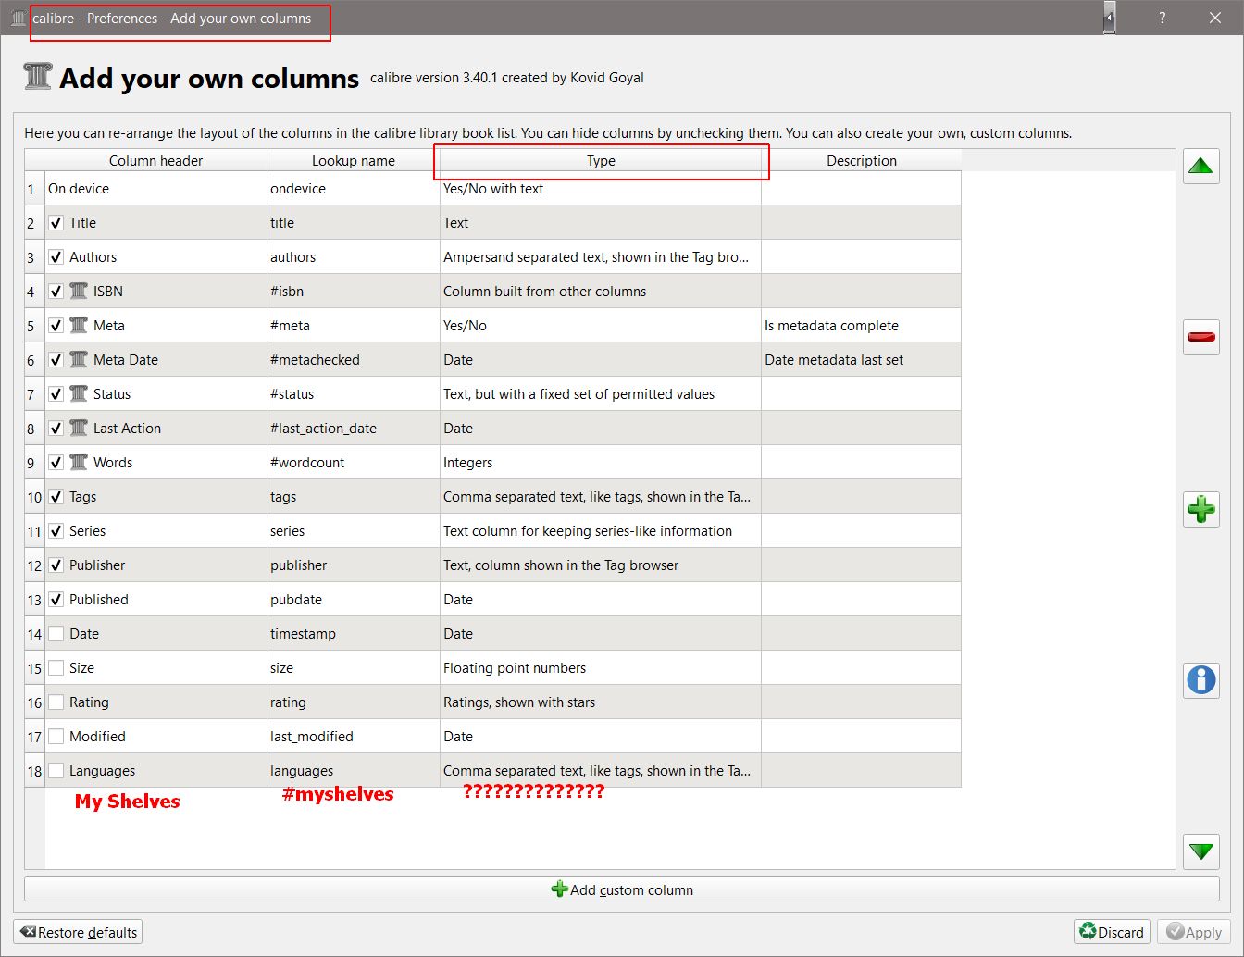1244x957 pixels.
Task: Click the calibre library icon in page heading
Action: (x=37, y=77)
